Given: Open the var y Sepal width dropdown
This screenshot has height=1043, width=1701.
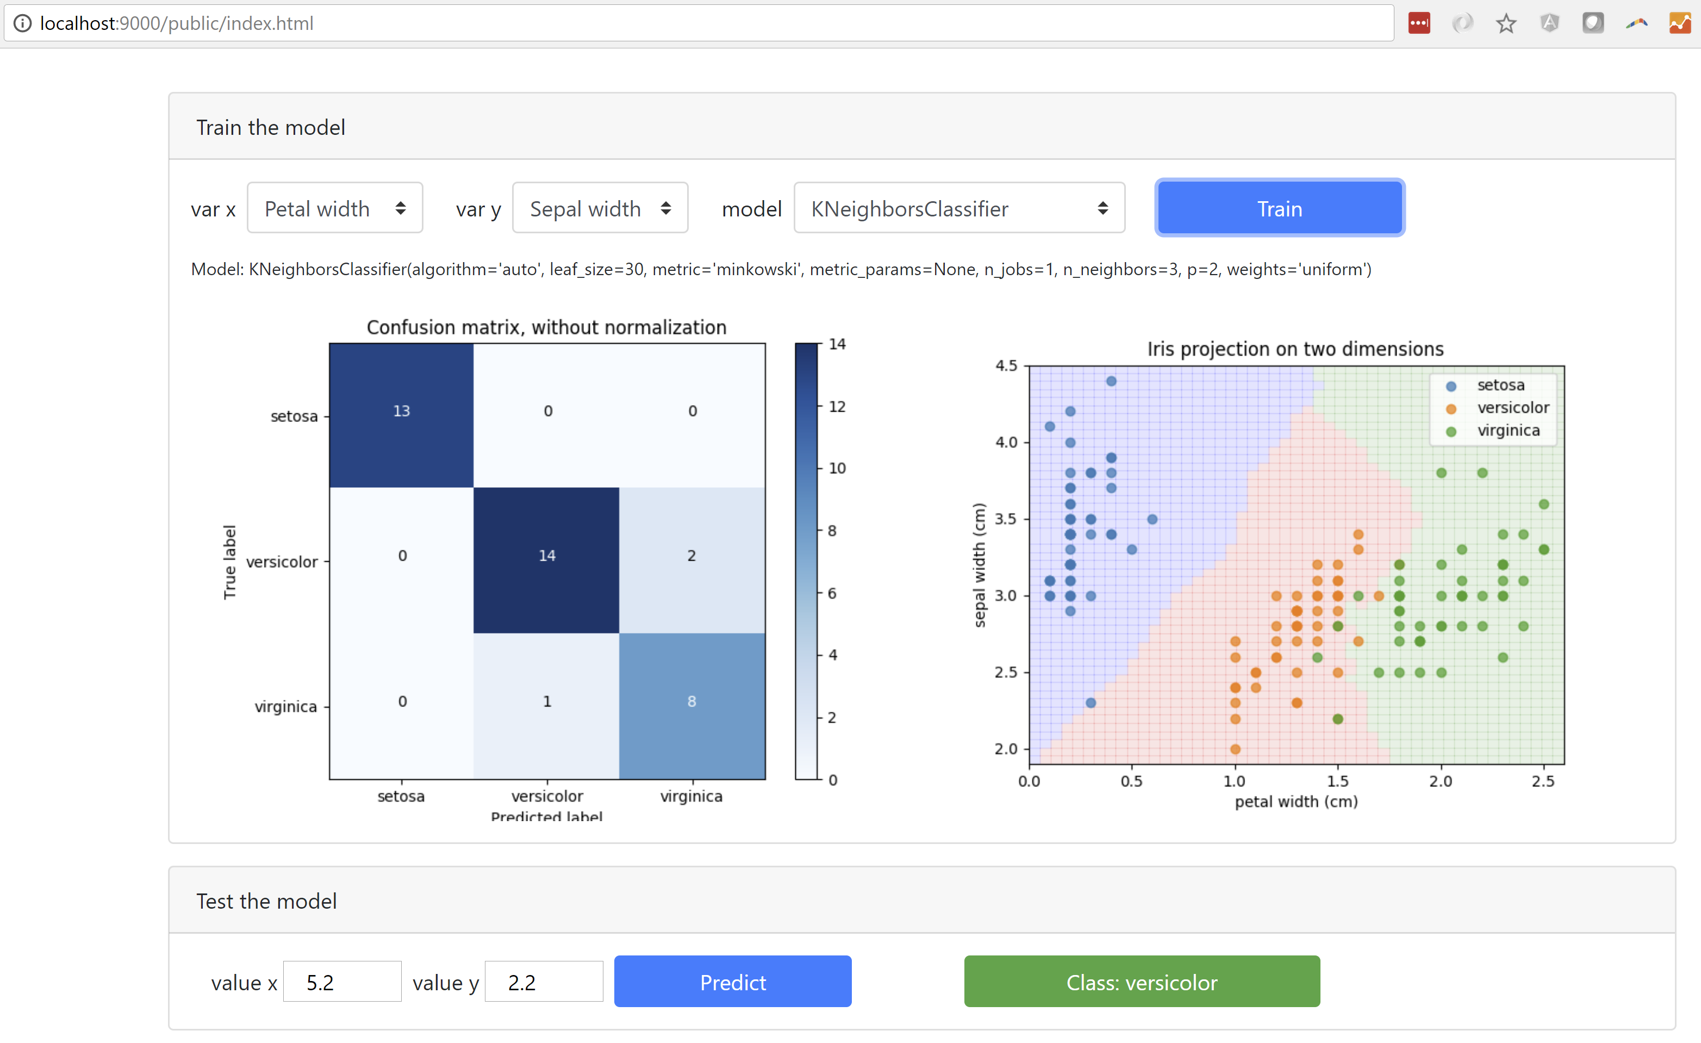Looking at the screenshot, I should point(600,208).
